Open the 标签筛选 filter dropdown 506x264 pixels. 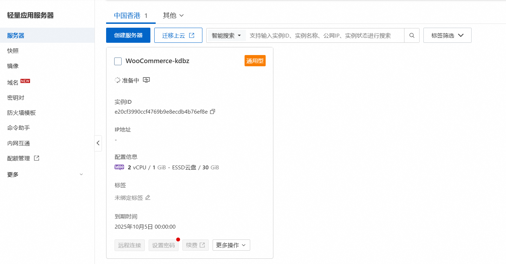click(447, 35)
